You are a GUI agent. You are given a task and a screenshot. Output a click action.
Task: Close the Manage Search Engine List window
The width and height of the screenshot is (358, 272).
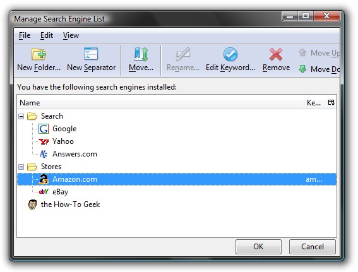pyautogui.click(x=326, y=16)
